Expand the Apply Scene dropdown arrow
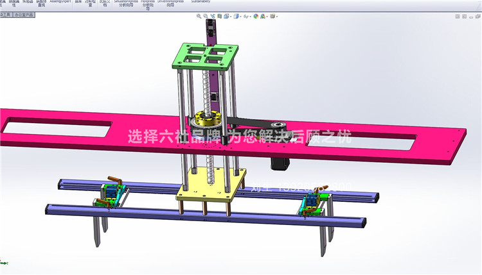The image size is (482, 275). point(267,17)
